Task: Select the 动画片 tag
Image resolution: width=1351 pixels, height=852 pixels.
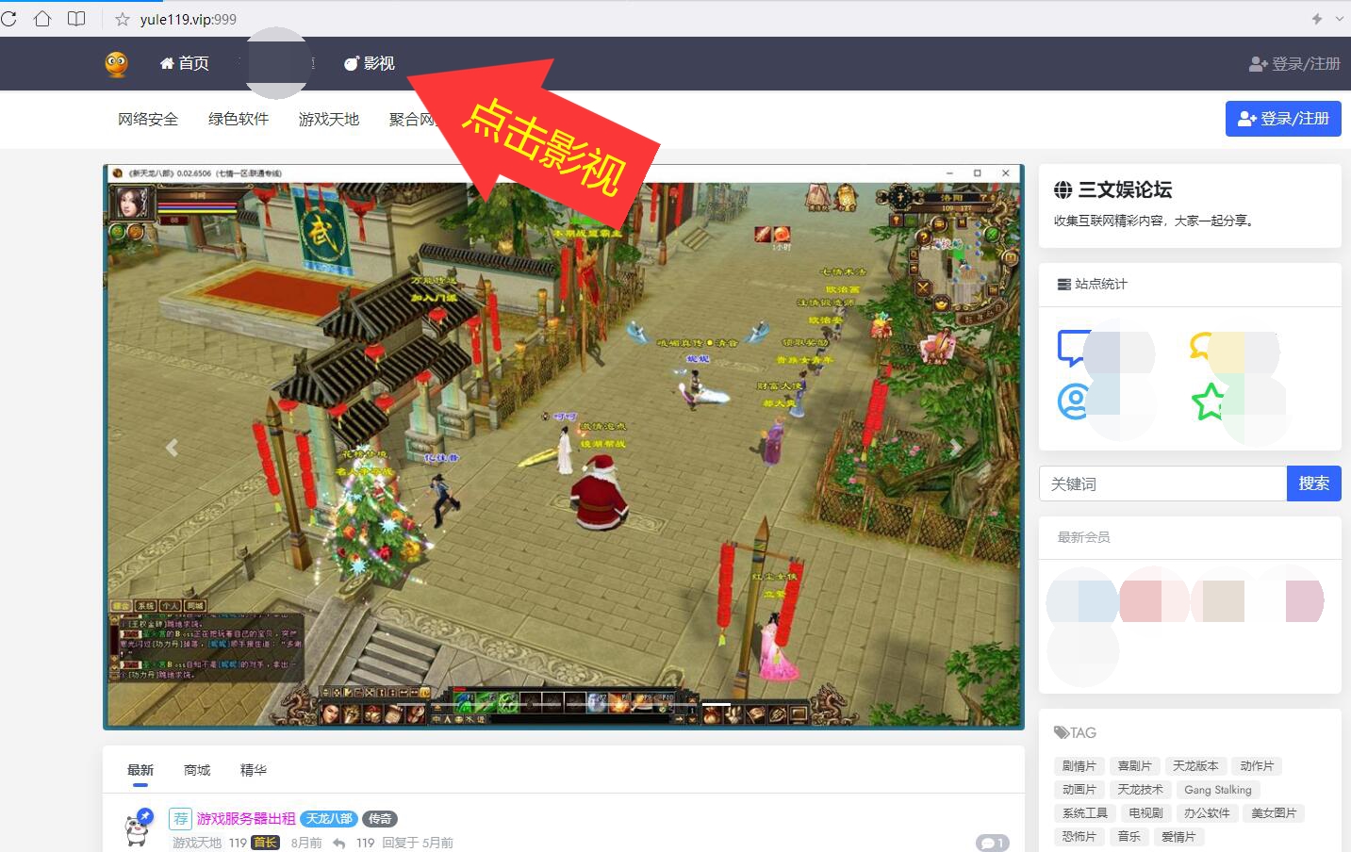Action: (x=1079, y=789)
